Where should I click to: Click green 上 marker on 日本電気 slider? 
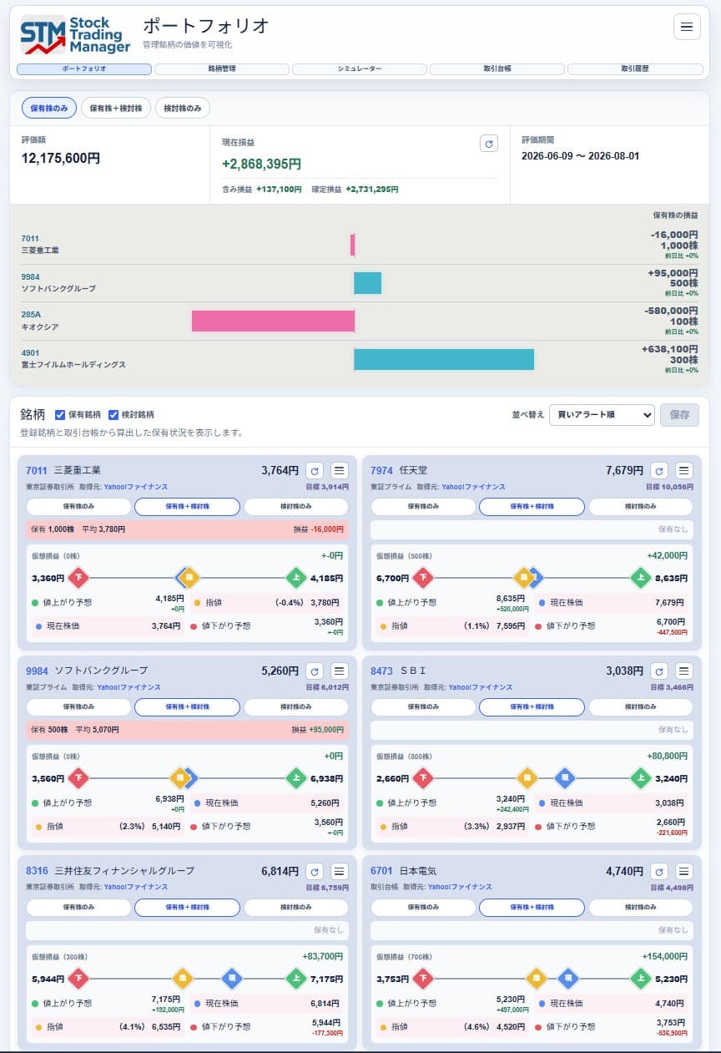click(x=640, y=979)
